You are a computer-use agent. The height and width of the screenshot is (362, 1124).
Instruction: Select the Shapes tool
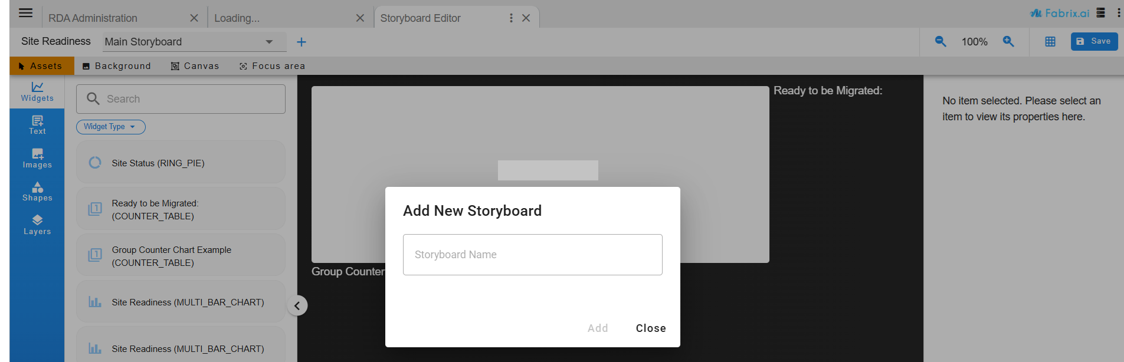tap(37, 192)
